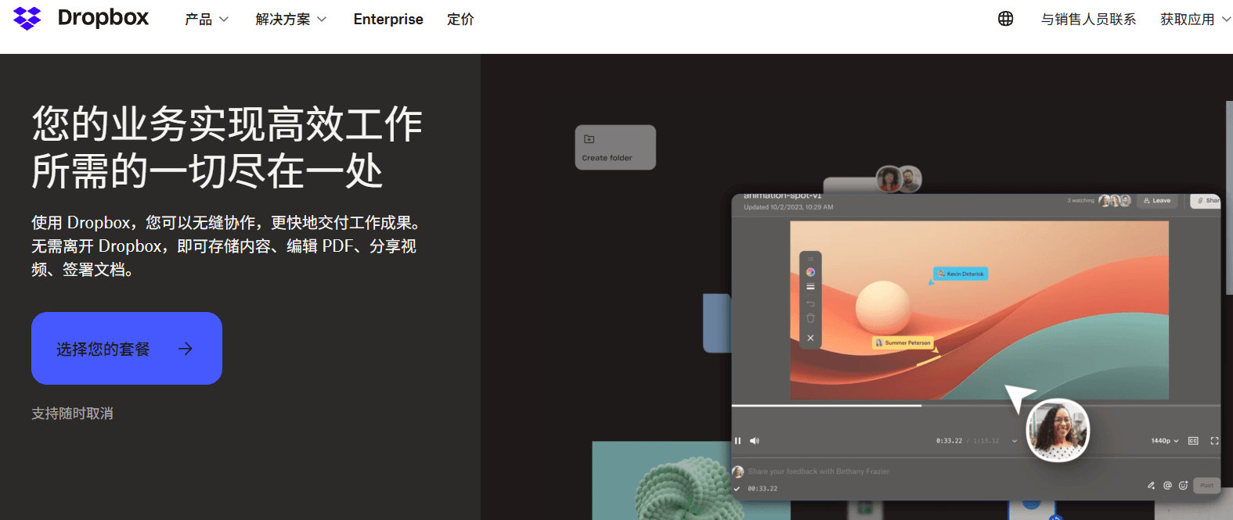Click the two collaborator avatars above the preview
1233x520 pixels.
[899, 179]
